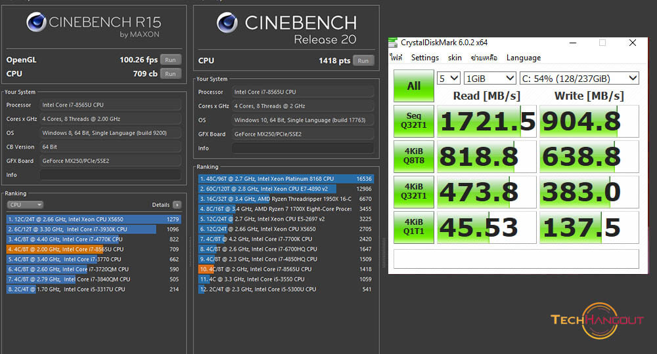Click the Processor field in Cinebench R15
The image size is (657, 354).
pyautogui.click(x=110, y=105)
